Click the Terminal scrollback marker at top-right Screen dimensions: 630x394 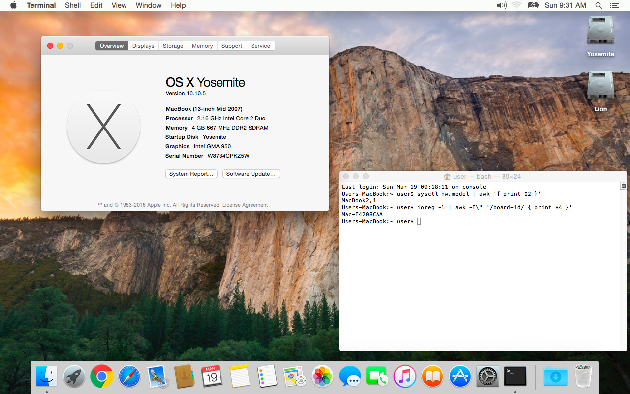click(623, 186)
